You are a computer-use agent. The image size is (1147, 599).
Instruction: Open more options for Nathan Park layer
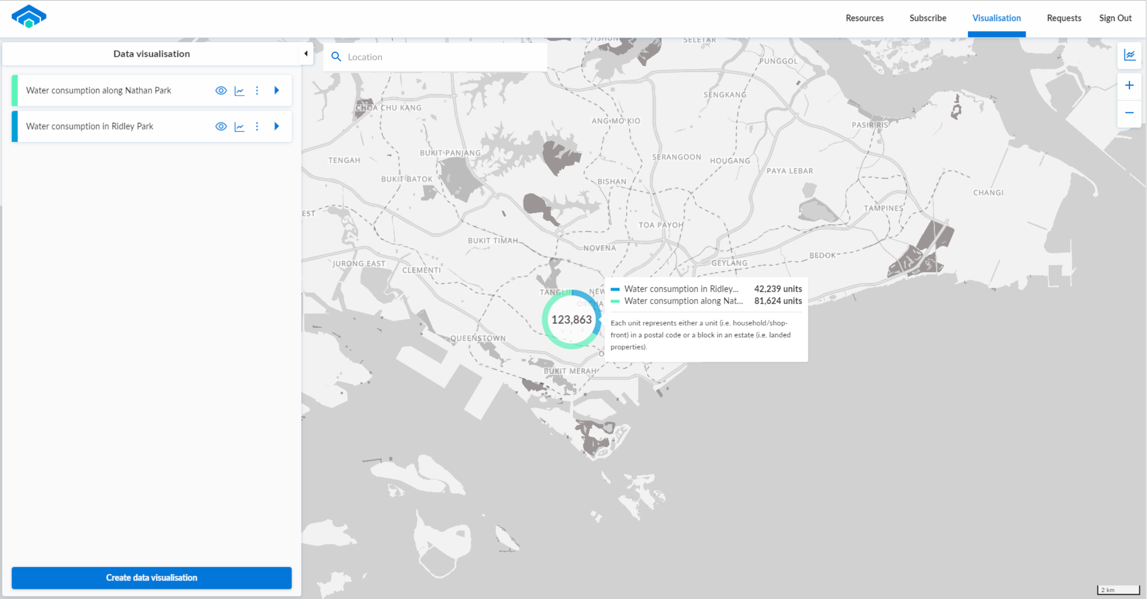click(x=257, y=91)
